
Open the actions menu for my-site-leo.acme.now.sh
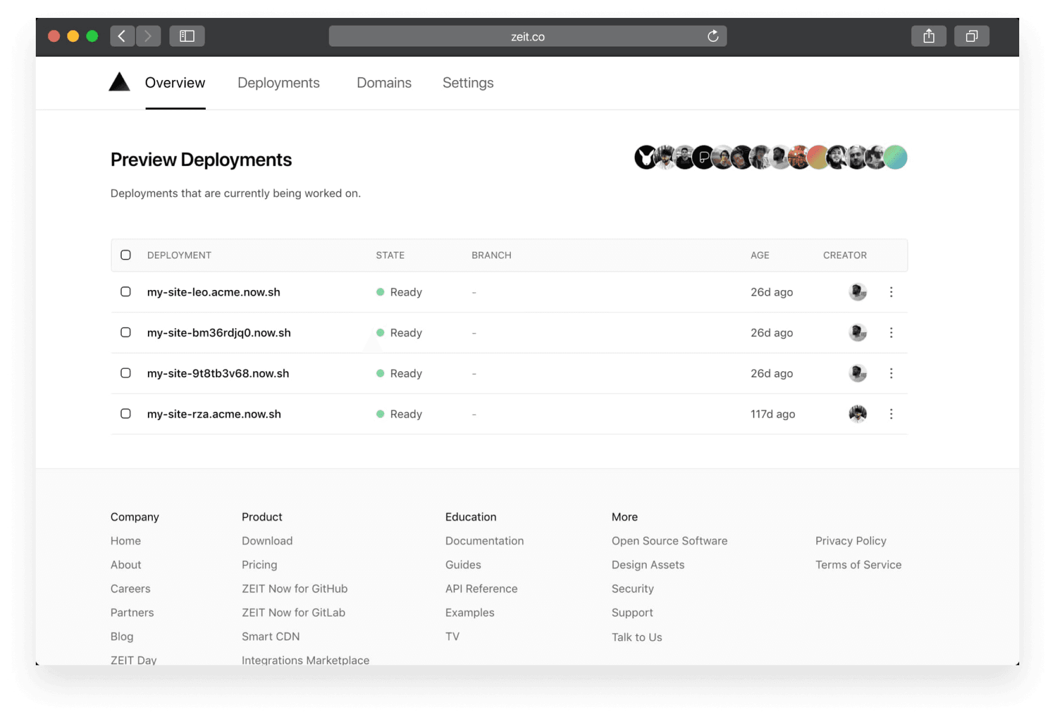coord(891,292)
